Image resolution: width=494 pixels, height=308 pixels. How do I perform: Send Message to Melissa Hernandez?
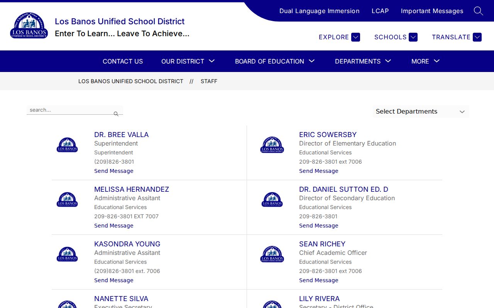pos(114,226)
